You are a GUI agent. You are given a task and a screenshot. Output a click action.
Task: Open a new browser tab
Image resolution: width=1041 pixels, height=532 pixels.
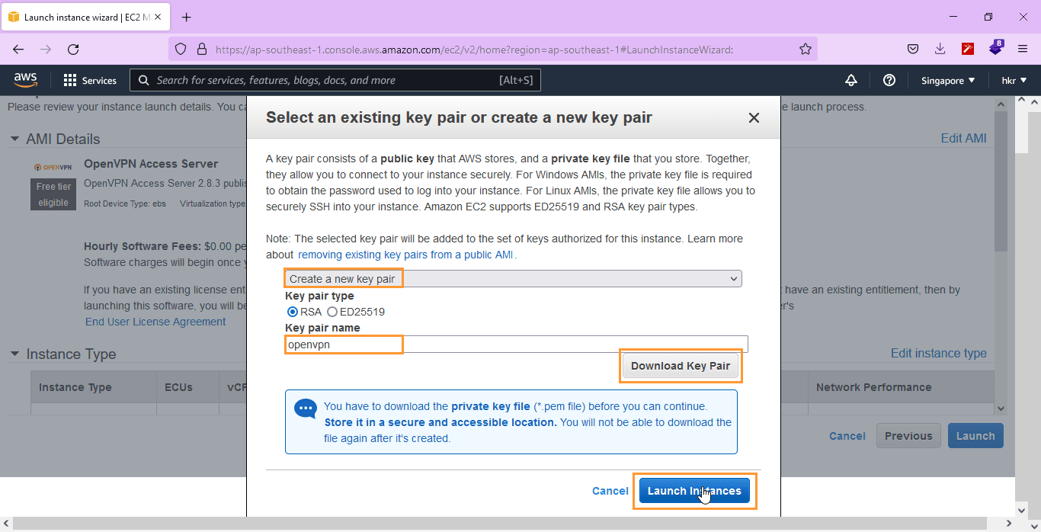(187, 17)
